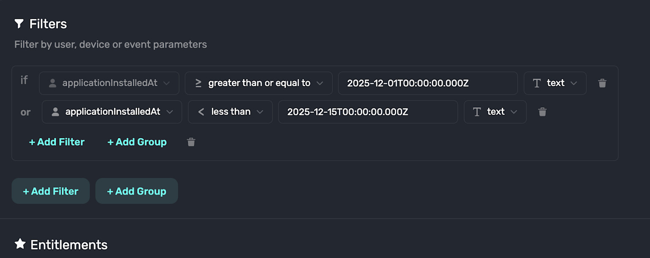Click the T text-type icon in first row
This screenshot has width=650, height=258.
pyautogui.click(x=537, y=83)
